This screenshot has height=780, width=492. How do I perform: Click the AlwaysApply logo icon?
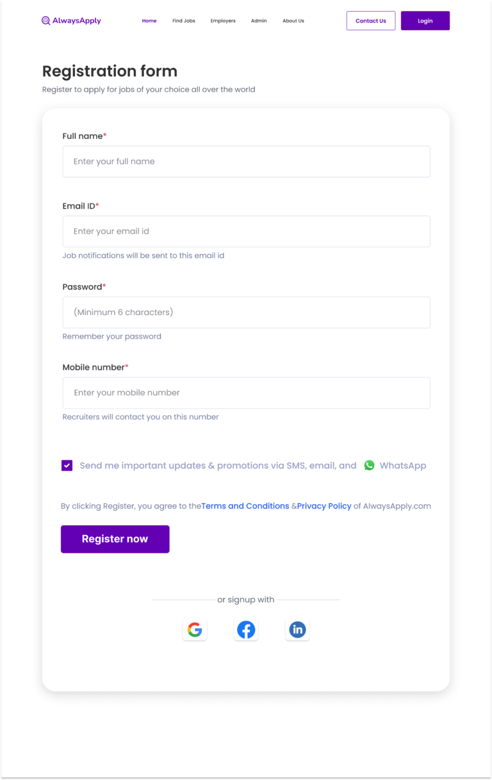coord(46,20)
